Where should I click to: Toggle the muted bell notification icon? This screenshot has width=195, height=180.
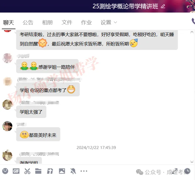[73, 171]
